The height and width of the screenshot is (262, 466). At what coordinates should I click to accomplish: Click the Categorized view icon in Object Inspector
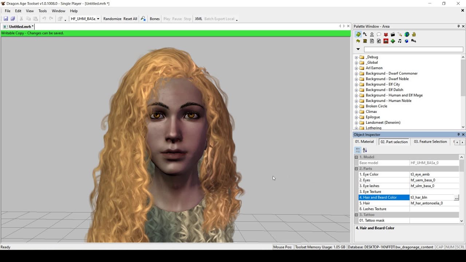click(358, 150)
